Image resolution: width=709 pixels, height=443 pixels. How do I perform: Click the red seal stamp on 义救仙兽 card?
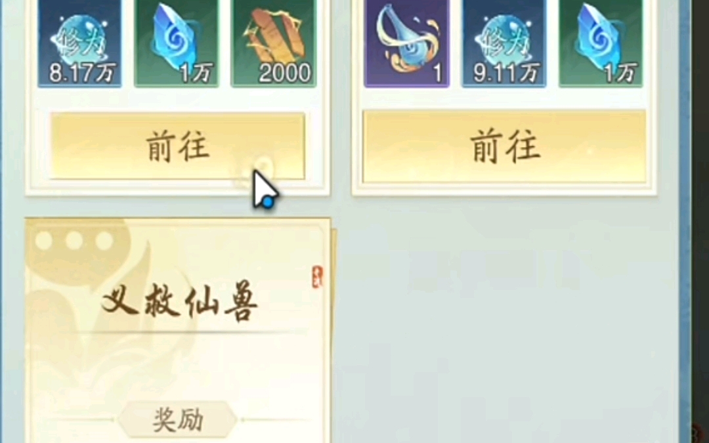318,277
